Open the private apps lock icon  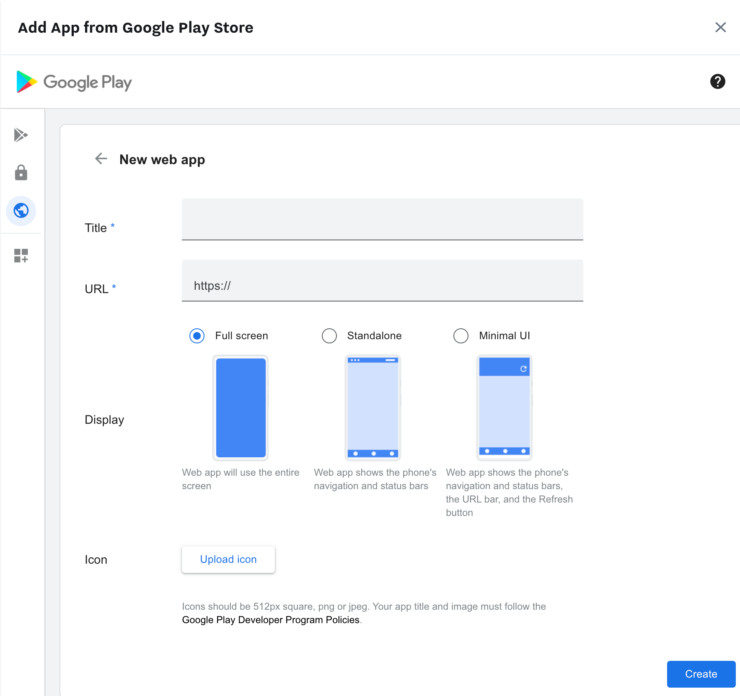point(21,173)
